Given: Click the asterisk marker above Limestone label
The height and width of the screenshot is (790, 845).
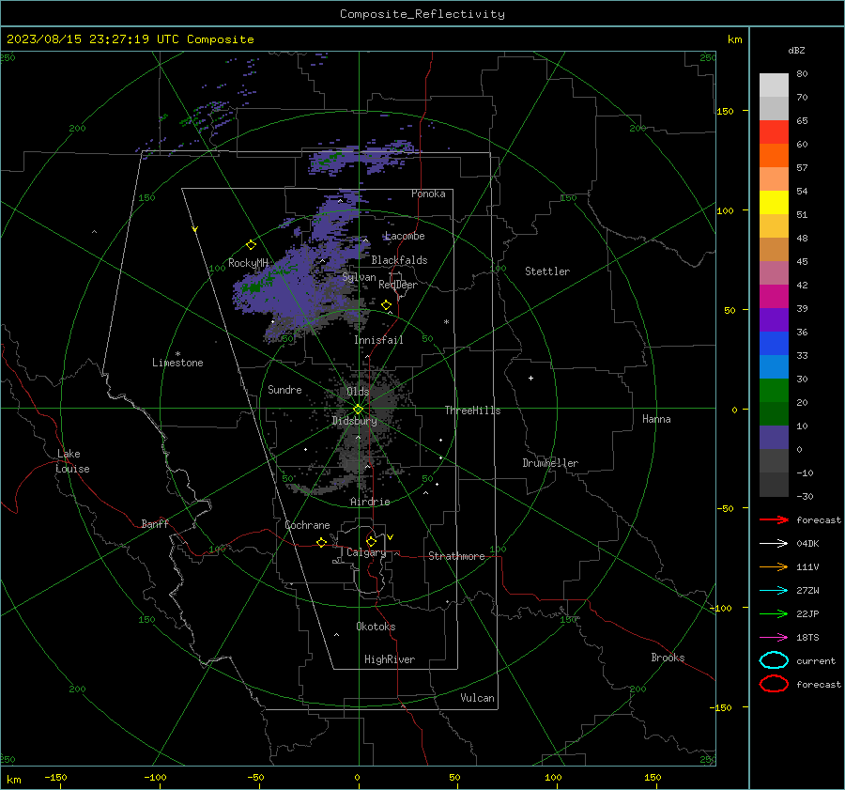Looking at the screenshot, I should (177, 354).
